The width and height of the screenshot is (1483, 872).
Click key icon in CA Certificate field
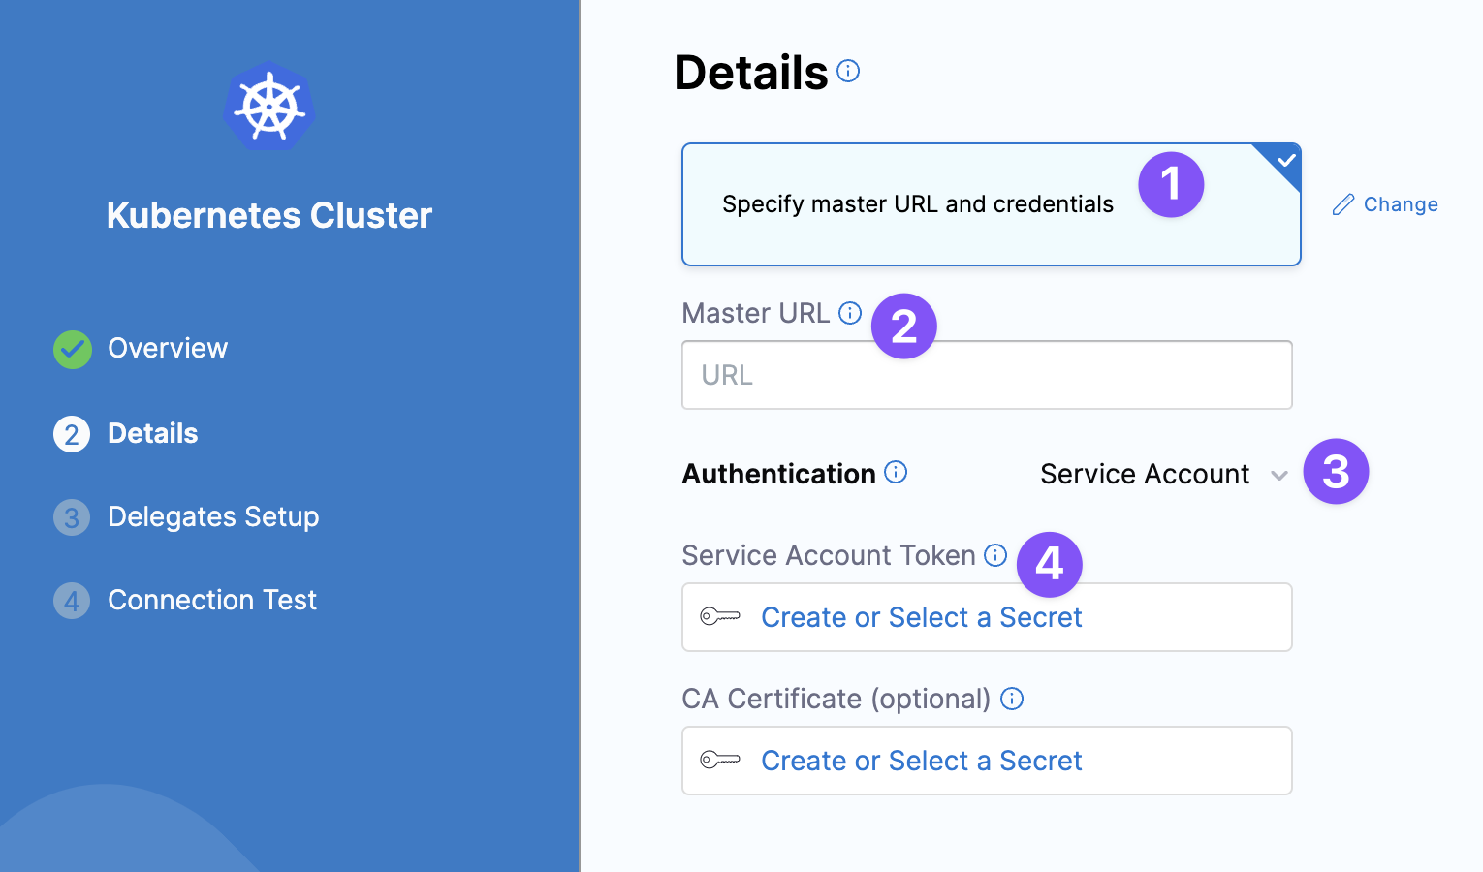click(720, 760)
